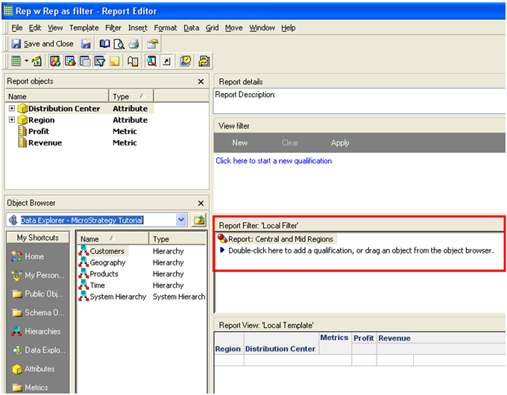Open the Data menu
Screen dimensions: 507x395
192,28
